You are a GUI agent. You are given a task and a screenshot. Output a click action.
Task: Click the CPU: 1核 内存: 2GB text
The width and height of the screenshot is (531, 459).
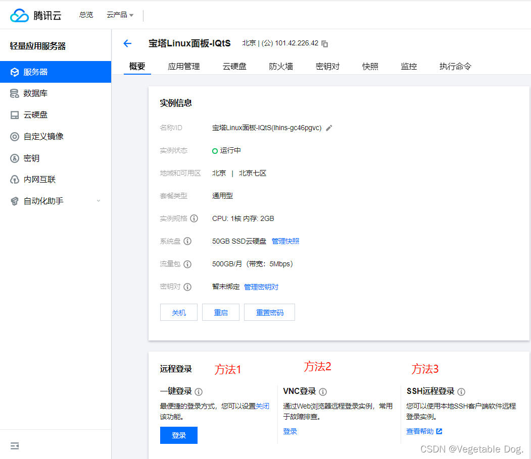click(x=243, y=218)
